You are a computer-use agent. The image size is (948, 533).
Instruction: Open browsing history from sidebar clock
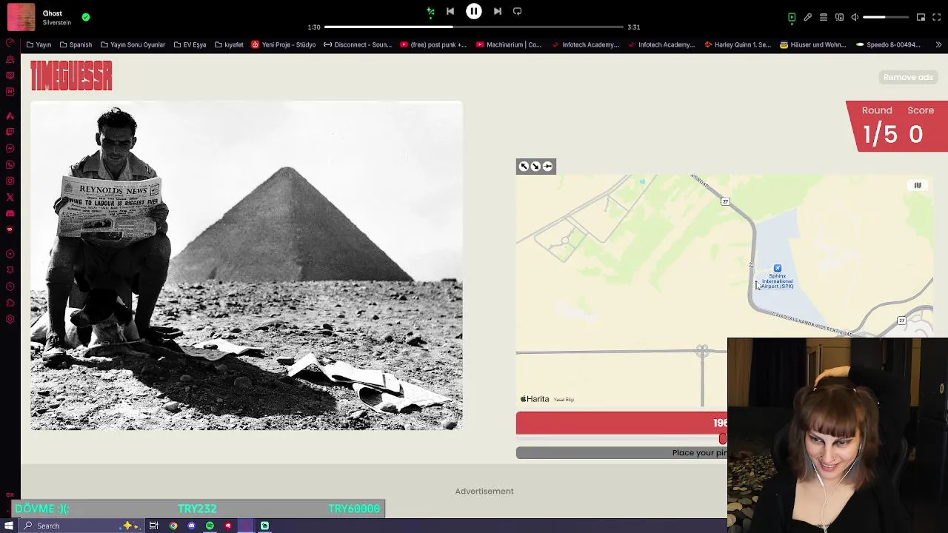(10, 286)
